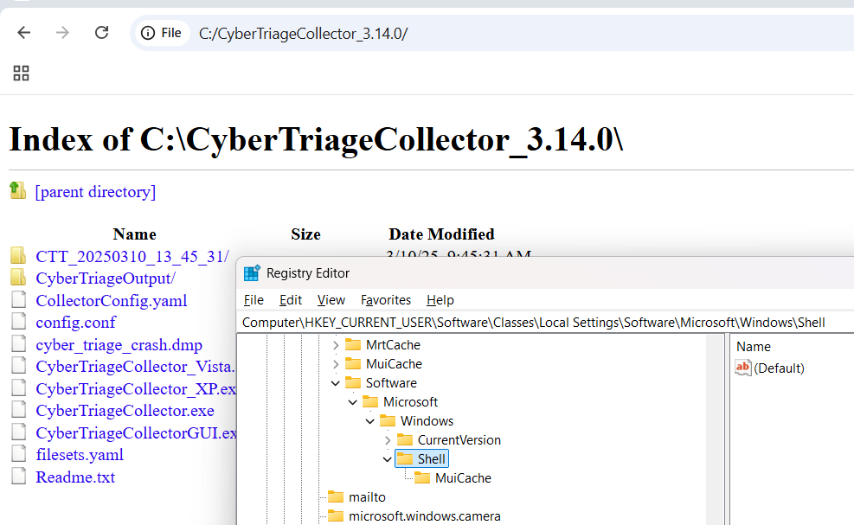Open the File menu in Registry Editor
This screenshot has height=525, width=854.
click(254, 300)
